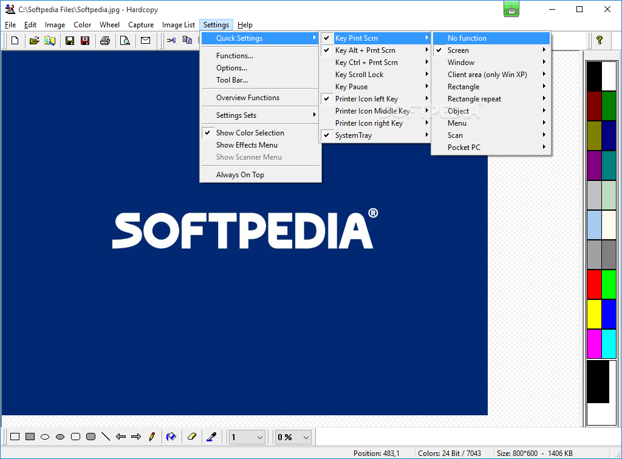Screen dimensions: 622x459
Task: Open the File menu
Action: [x=10, y=24]
